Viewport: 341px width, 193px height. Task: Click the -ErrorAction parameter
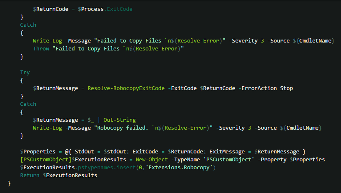pyautogui.click(x=258, y=88)
